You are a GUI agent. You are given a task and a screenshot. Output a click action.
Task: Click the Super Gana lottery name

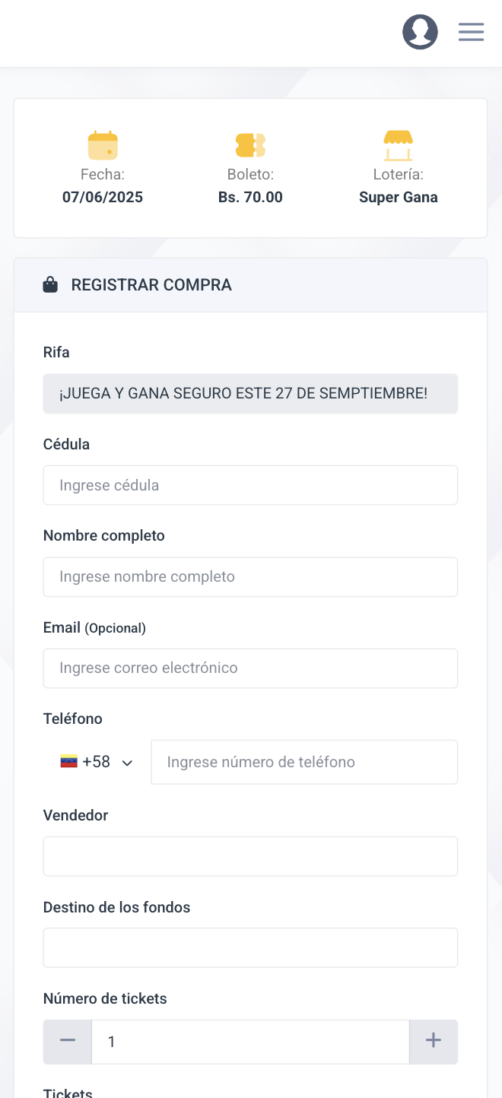pyautogui.click(x=398, y=198)
